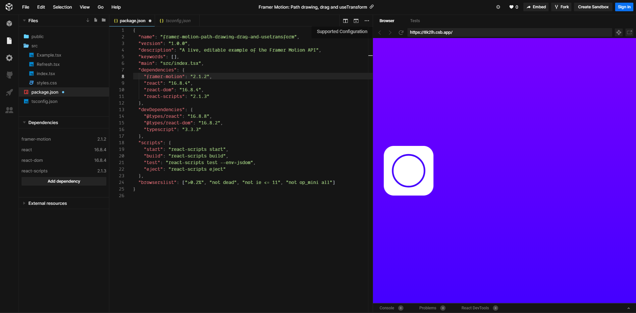Open the Configuration Files gear in sidebar
Image resolution: width=636 pixels, height=313 pixels.
point(9,58)
